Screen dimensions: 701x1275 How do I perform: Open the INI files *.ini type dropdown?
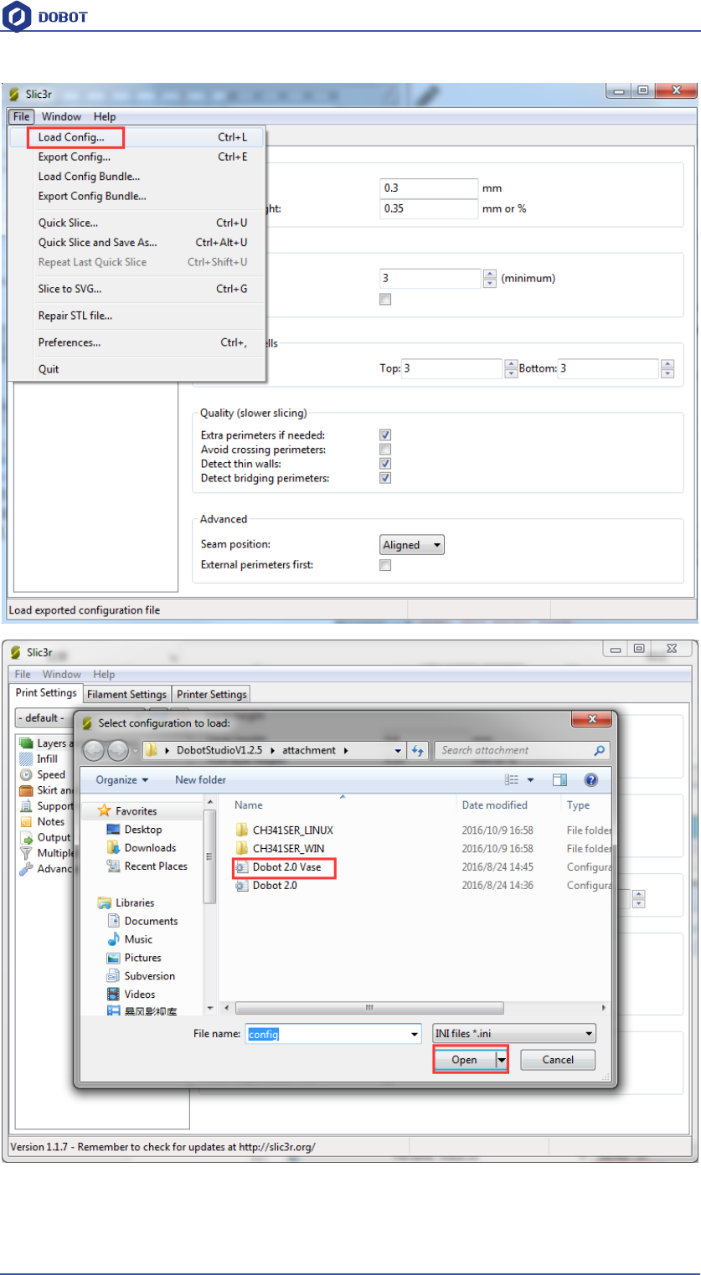click(x=514, y=1034)
